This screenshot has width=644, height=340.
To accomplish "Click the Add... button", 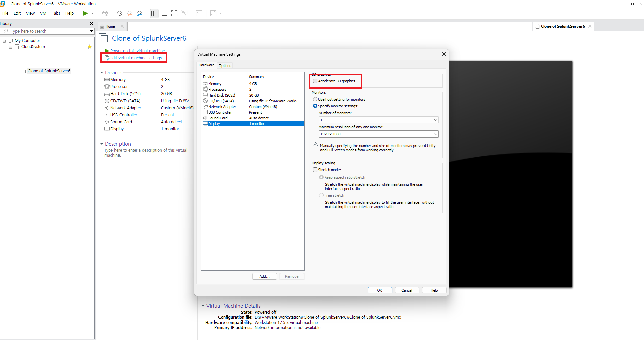I will 265,276.
